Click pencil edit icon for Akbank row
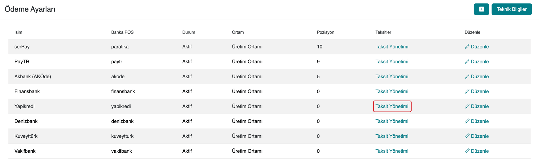Viewport: 539px width, 163px height. click(467, 76)
